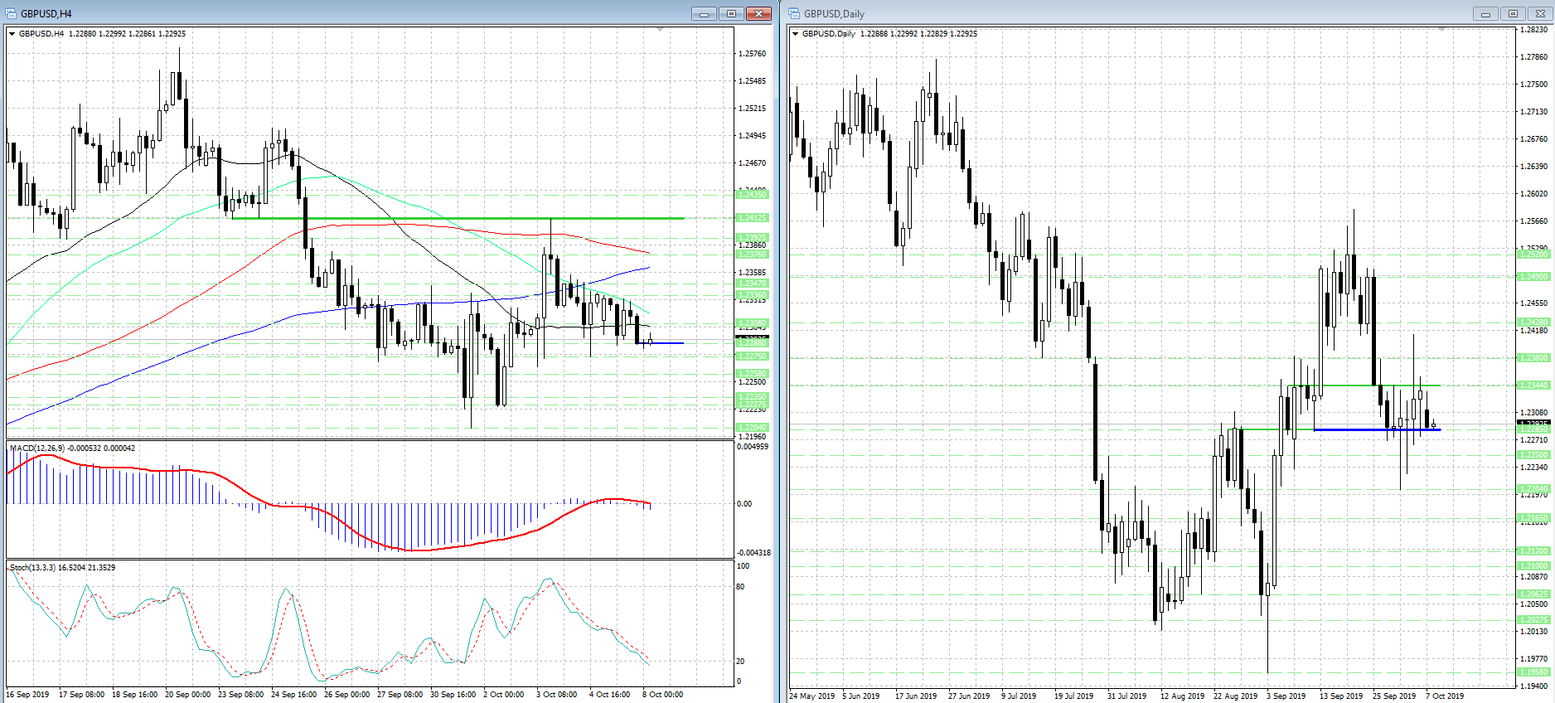The width and height of the screenshot is (1555, 703).
Task: Select the GBPUSD,Daily window title bar
Action: tap(1119, 13)
